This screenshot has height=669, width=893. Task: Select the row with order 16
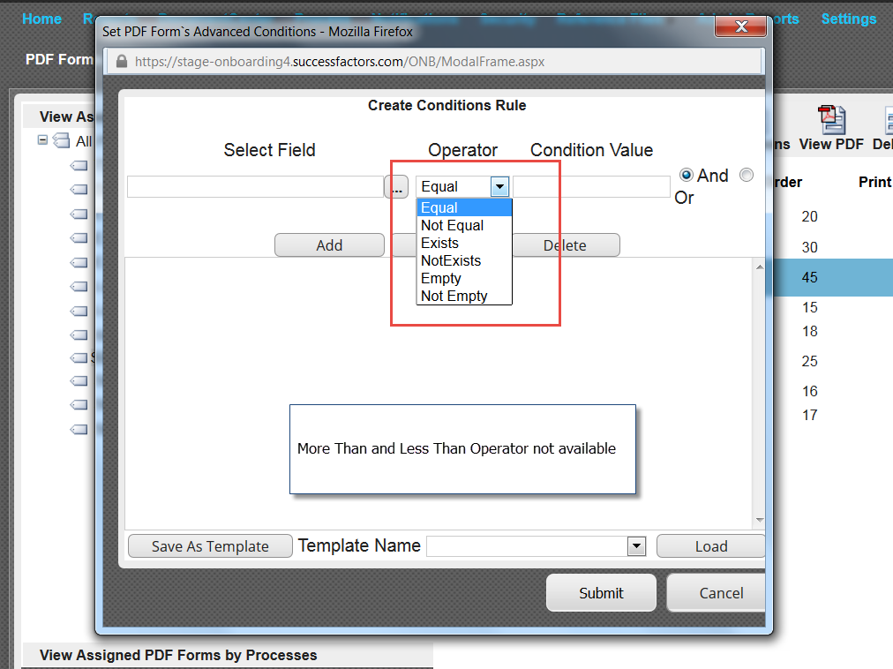809,391
